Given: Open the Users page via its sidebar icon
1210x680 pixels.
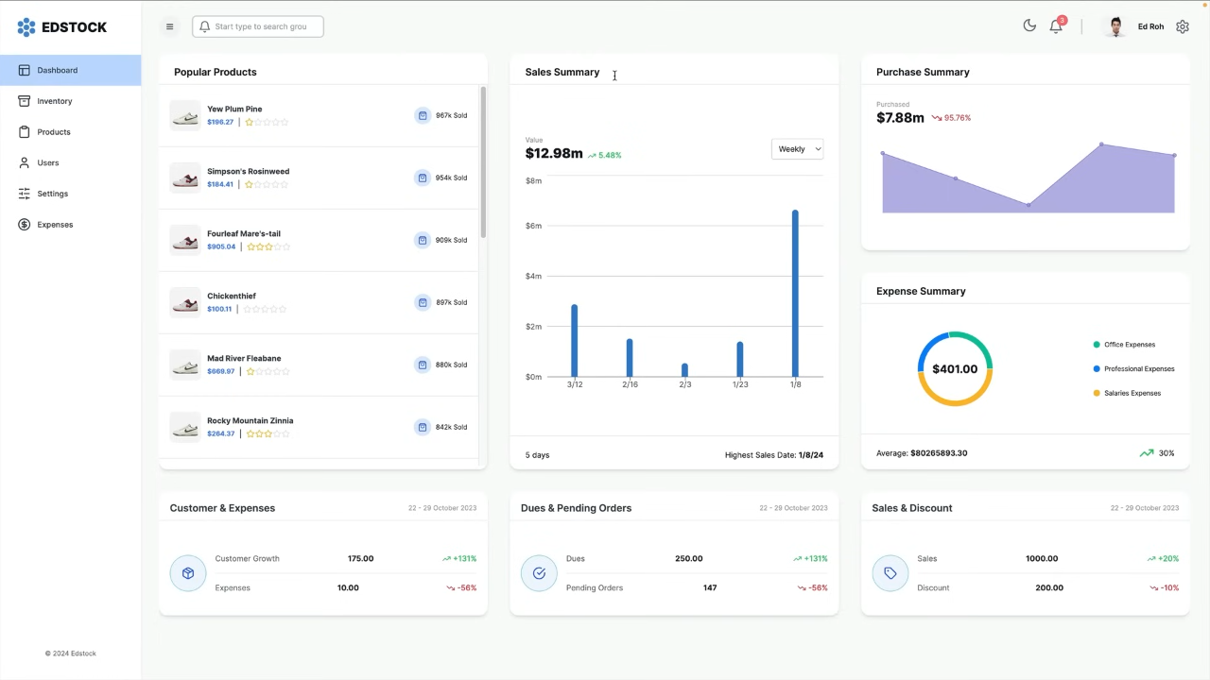Looking at the screenshot, I should [24, 162].
